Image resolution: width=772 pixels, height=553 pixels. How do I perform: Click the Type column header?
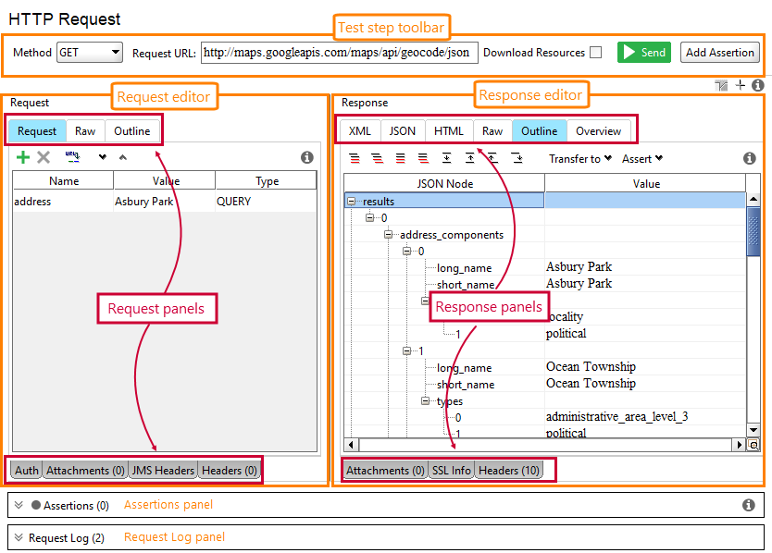pos(267,180)
